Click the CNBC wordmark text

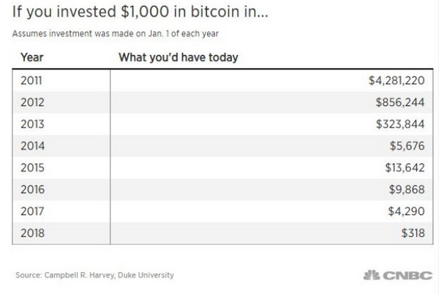click(x=408, y=276)
